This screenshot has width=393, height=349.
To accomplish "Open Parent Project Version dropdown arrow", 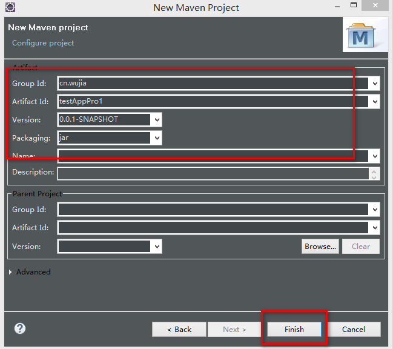I will (x=157, y=247).
